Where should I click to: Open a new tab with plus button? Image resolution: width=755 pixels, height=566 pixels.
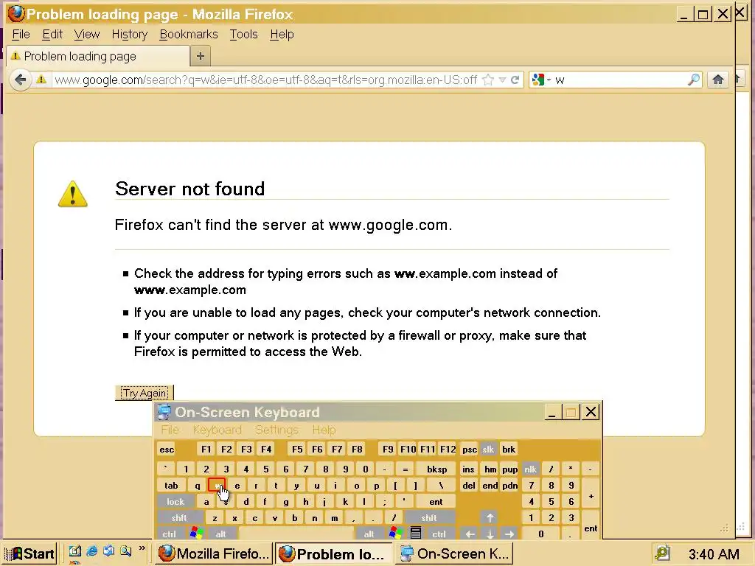click(x=201, y=56)
